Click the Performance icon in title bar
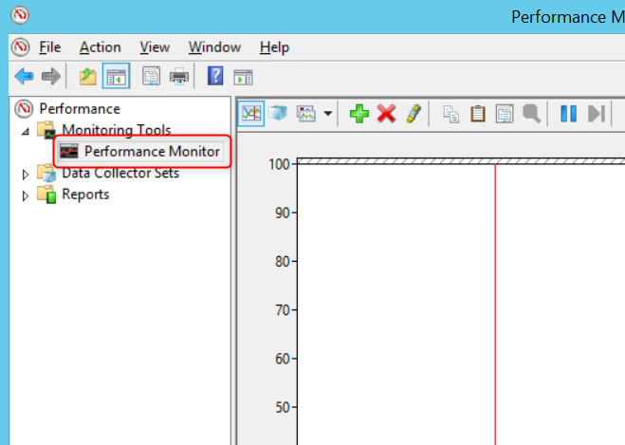This screenshot has height=445, width=625. pyautogui.click(x=20, y=15)
